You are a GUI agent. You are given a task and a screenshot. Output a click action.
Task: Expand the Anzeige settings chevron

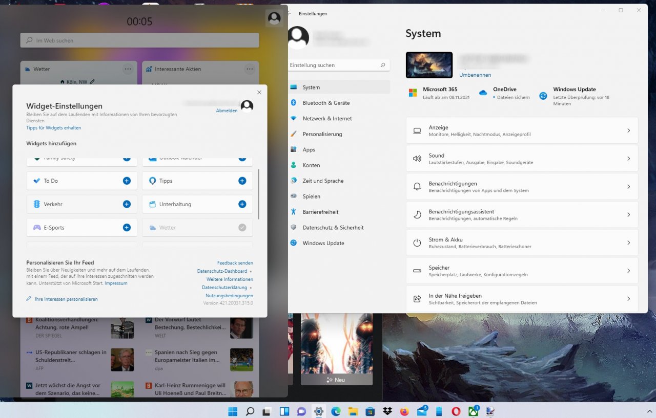pyautogui.click(x=628, y=130)
